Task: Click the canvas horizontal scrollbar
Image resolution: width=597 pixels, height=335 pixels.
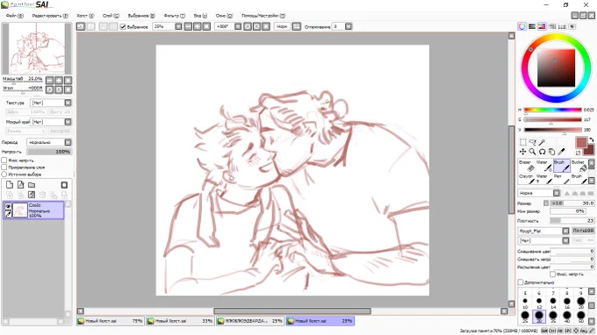Action: (292, 311)
